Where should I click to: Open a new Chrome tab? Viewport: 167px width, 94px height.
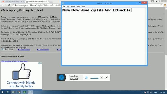pos(51,2)
